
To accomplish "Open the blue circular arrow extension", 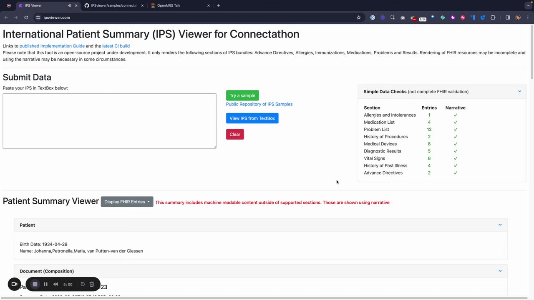I will coord(483,17).
